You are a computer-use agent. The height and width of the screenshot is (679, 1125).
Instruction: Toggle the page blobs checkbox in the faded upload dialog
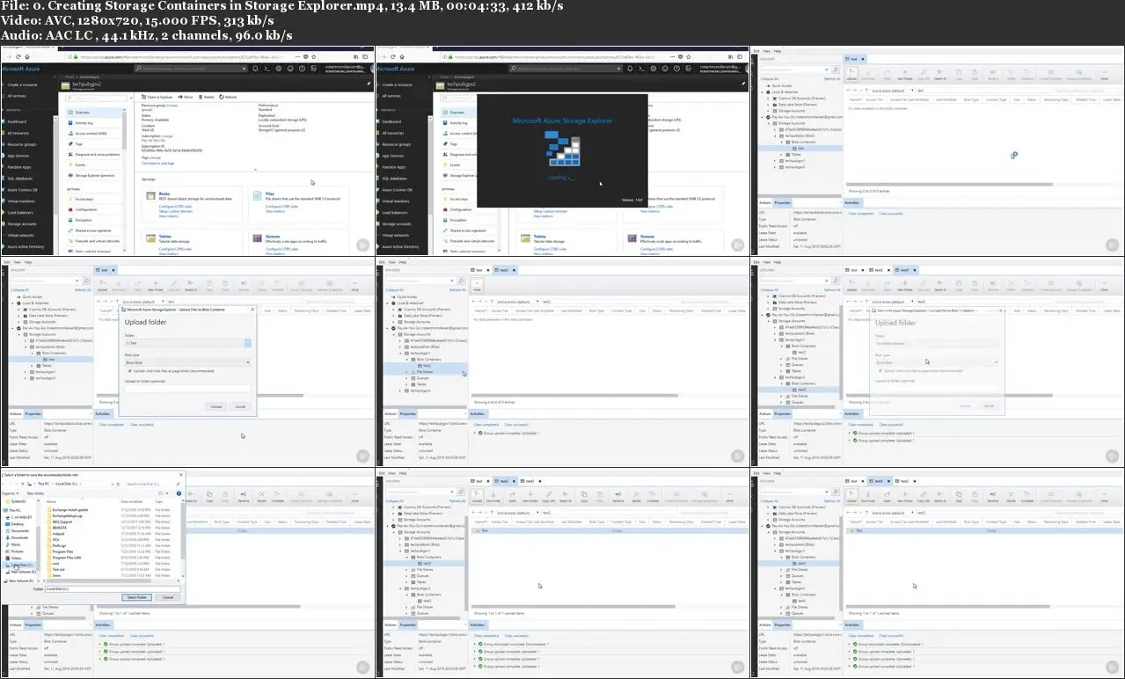coord(880,370)
